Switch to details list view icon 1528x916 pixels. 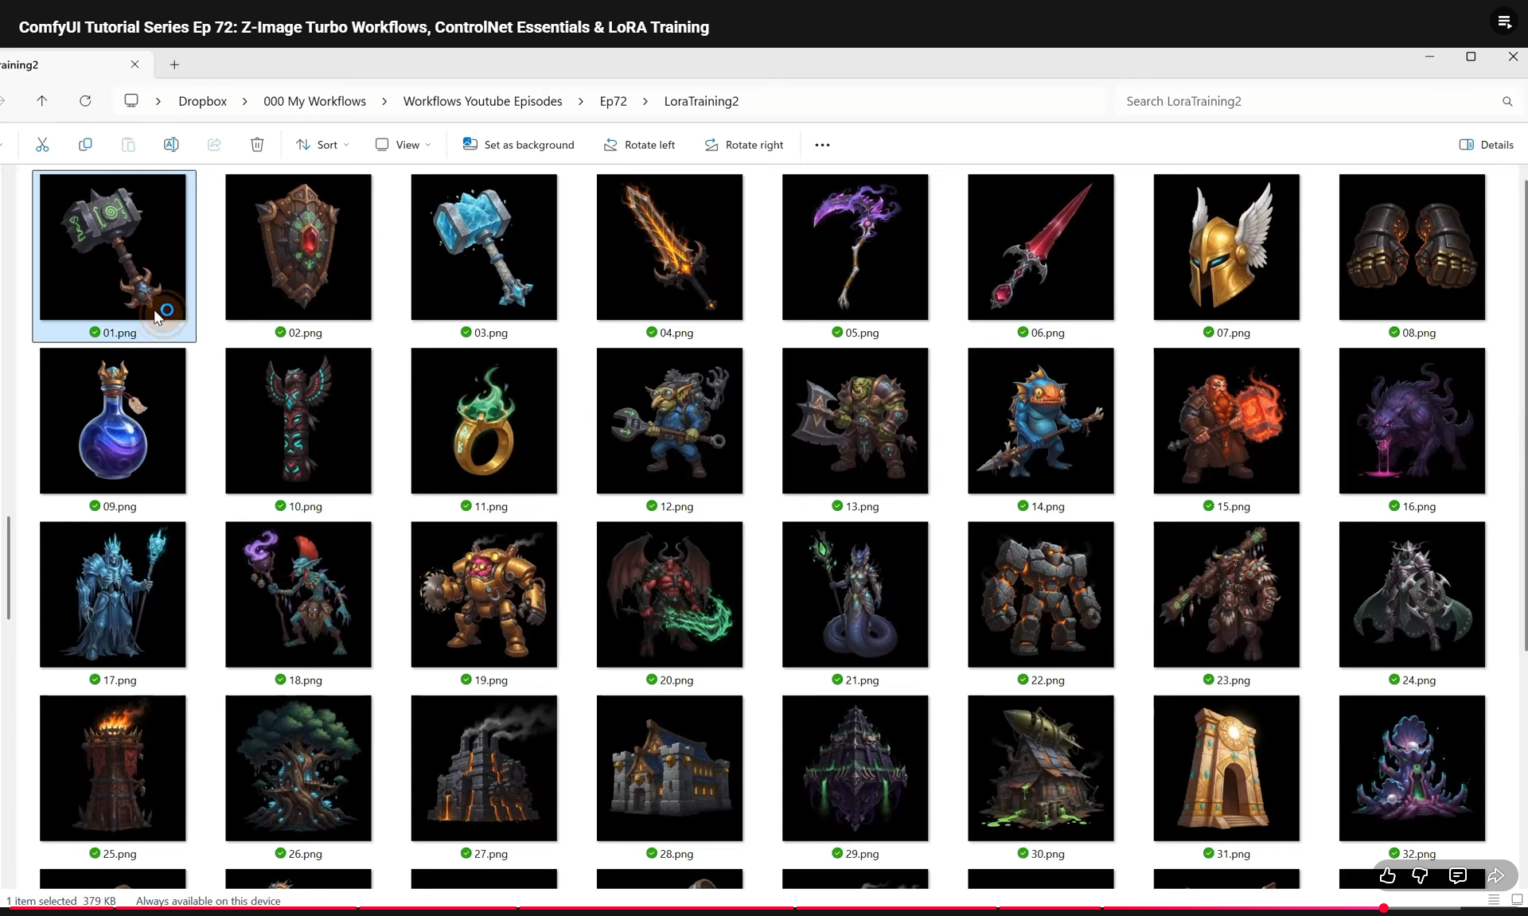pos(1494,899)
